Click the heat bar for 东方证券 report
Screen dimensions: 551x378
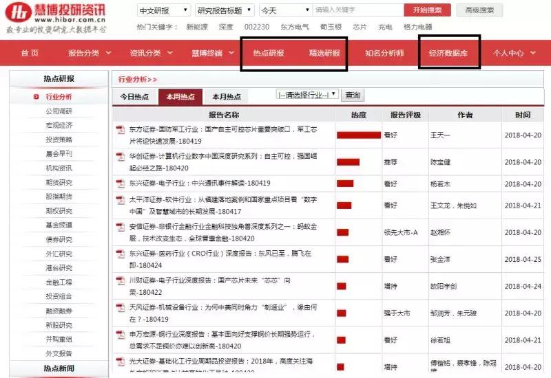pyautogui.click(x=358, y=135)
